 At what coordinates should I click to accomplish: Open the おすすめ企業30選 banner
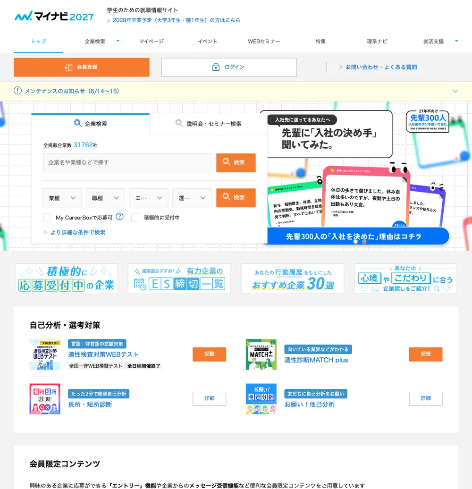(x=293, y=278)
